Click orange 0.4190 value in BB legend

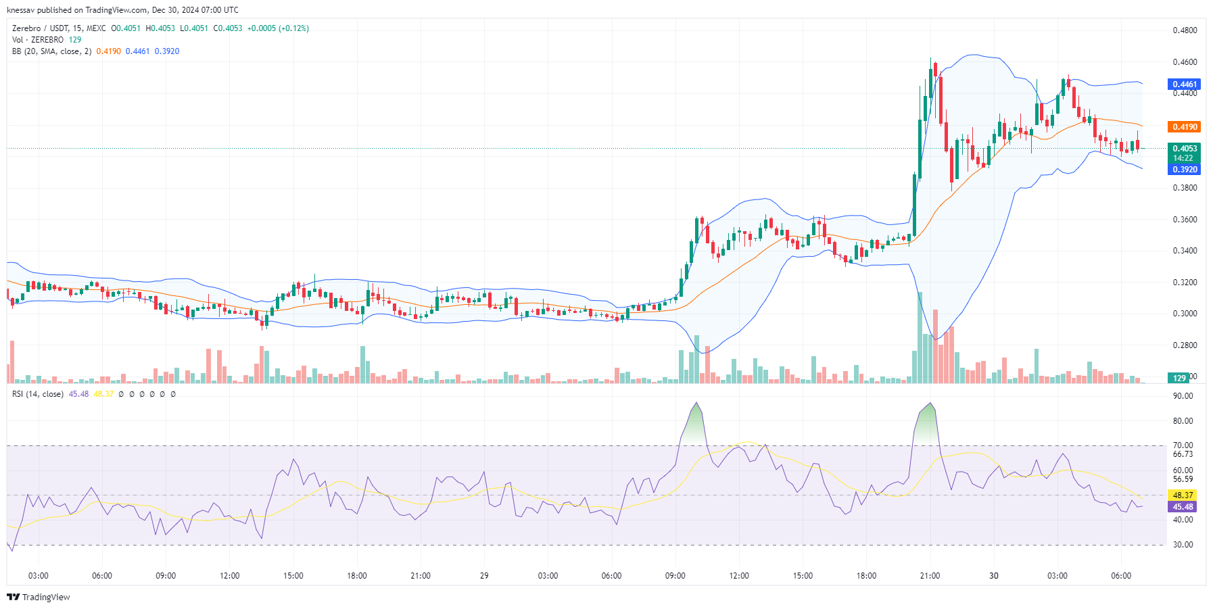tap(108, 51)
